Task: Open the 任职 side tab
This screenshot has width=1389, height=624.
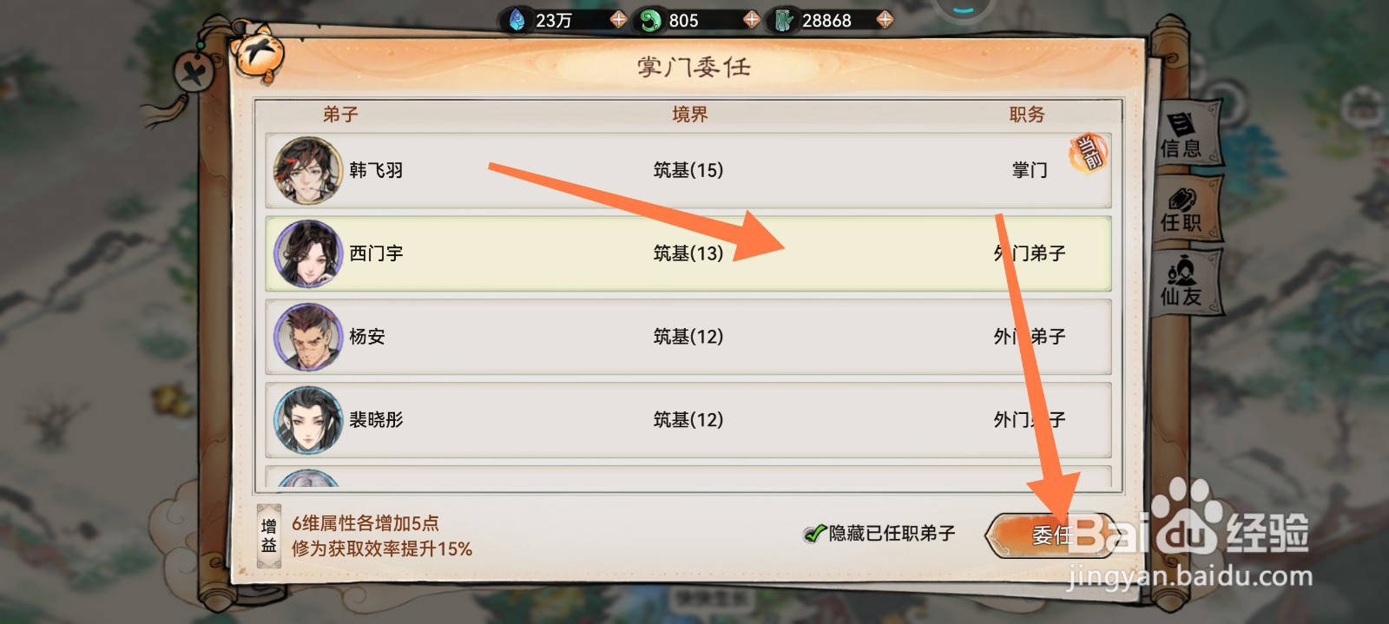Action: pos(1182,209)
